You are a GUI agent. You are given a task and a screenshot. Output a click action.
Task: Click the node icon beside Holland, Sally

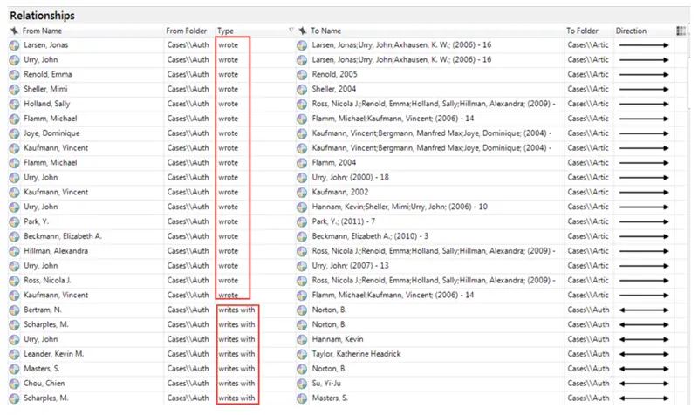pos(14,104)
